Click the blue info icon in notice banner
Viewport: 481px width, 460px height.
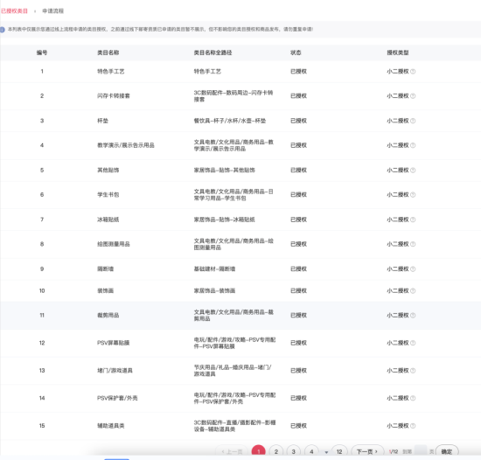click(2, 30)
